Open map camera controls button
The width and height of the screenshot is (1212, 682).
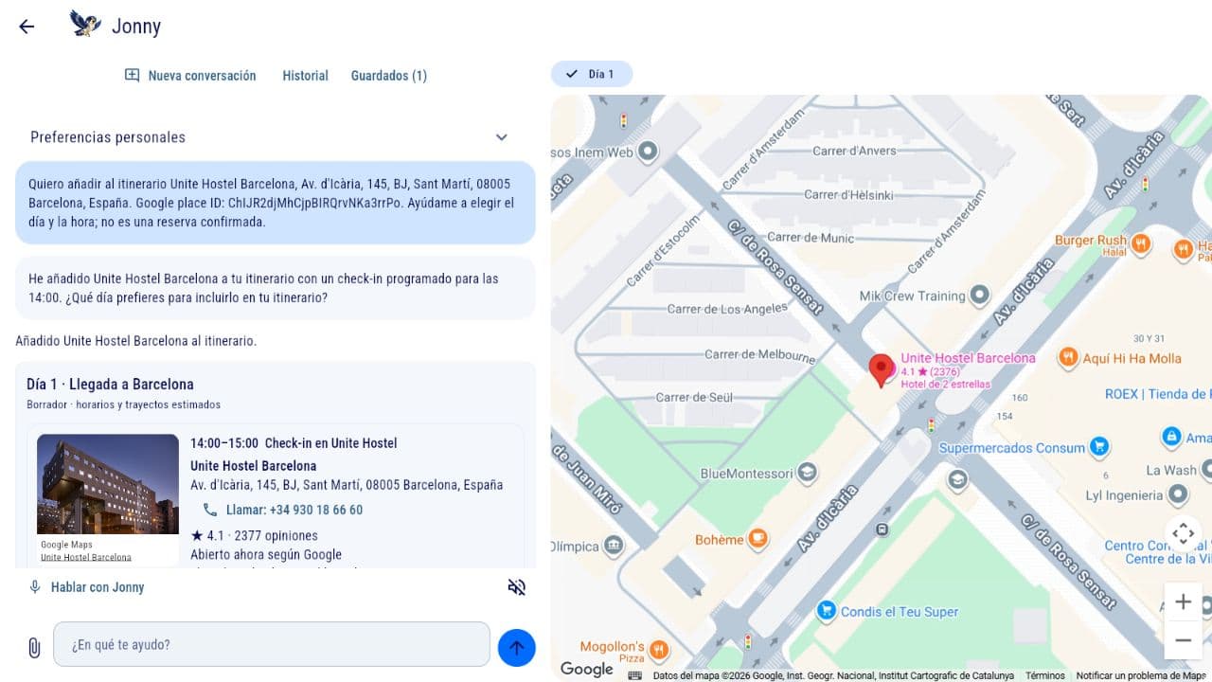click(1183, 533)
